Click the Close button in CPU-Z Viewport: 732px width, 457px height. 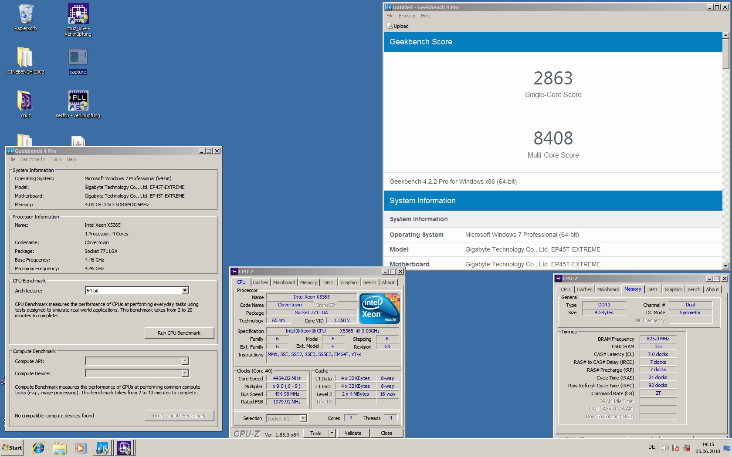point(386,433)
